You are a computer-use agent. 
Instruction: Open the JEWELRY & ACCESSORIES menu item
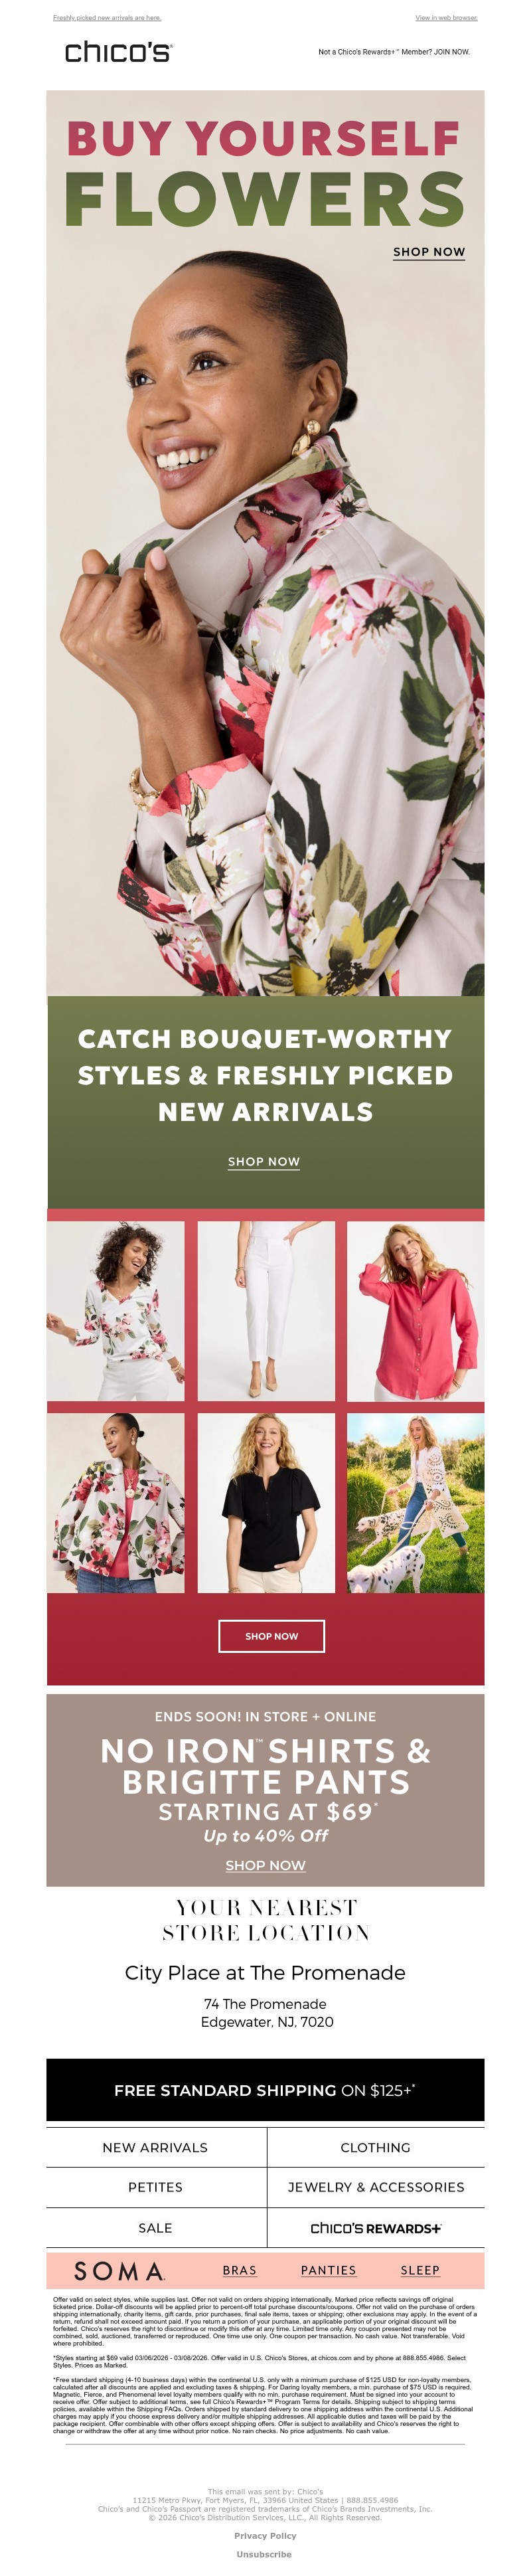pyautogui.click(x=376, y=2187)
